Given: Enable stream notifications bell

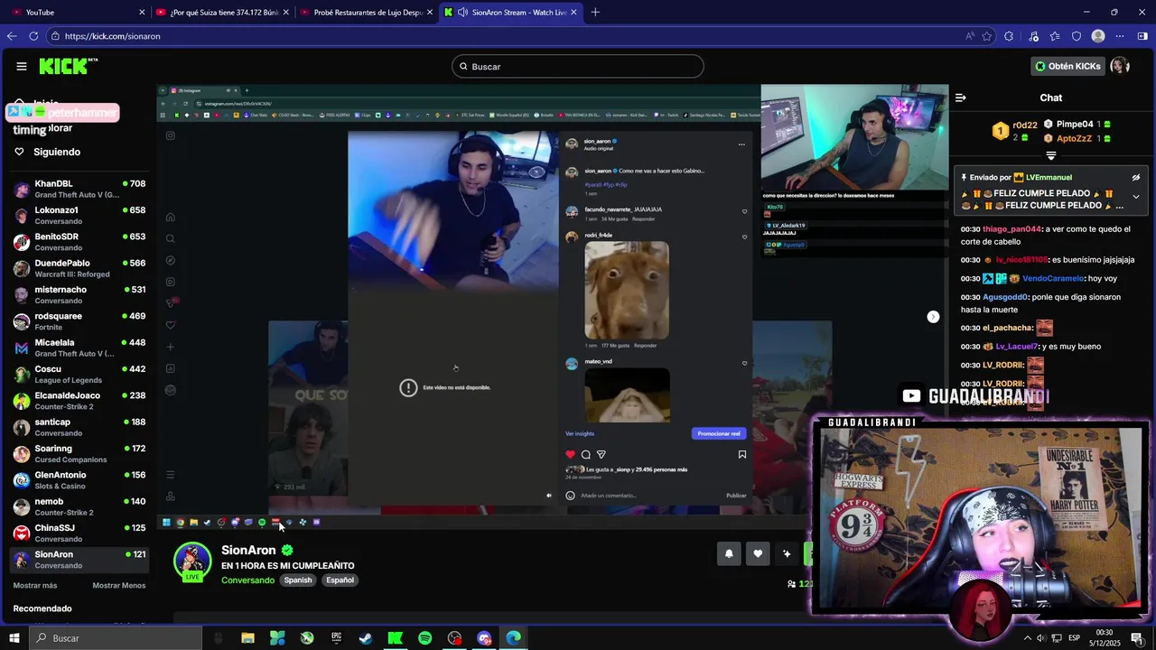Looking at the screenshot, I should pyautogui.click(x=729, y=554).
